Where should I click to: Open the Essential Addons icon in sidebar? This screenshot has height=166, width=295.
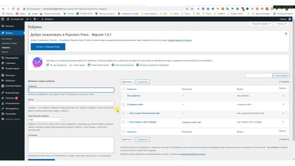tap(3, 86)
